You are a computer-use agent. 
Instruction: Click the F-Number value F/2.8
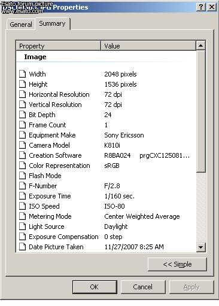[x=112, y=186]
